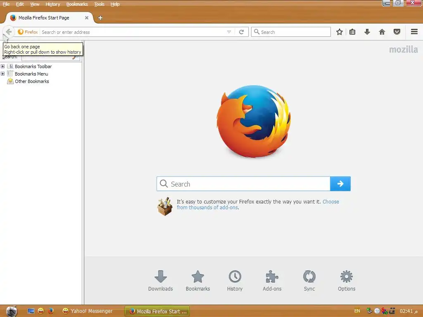Open the hamburger menu

coord(414,32)
